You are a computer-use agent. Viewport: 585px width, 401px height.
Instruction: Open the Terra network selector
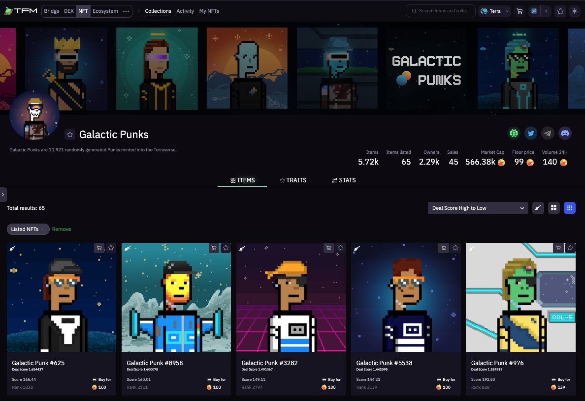pyautogui.click(x=494, y=11)
